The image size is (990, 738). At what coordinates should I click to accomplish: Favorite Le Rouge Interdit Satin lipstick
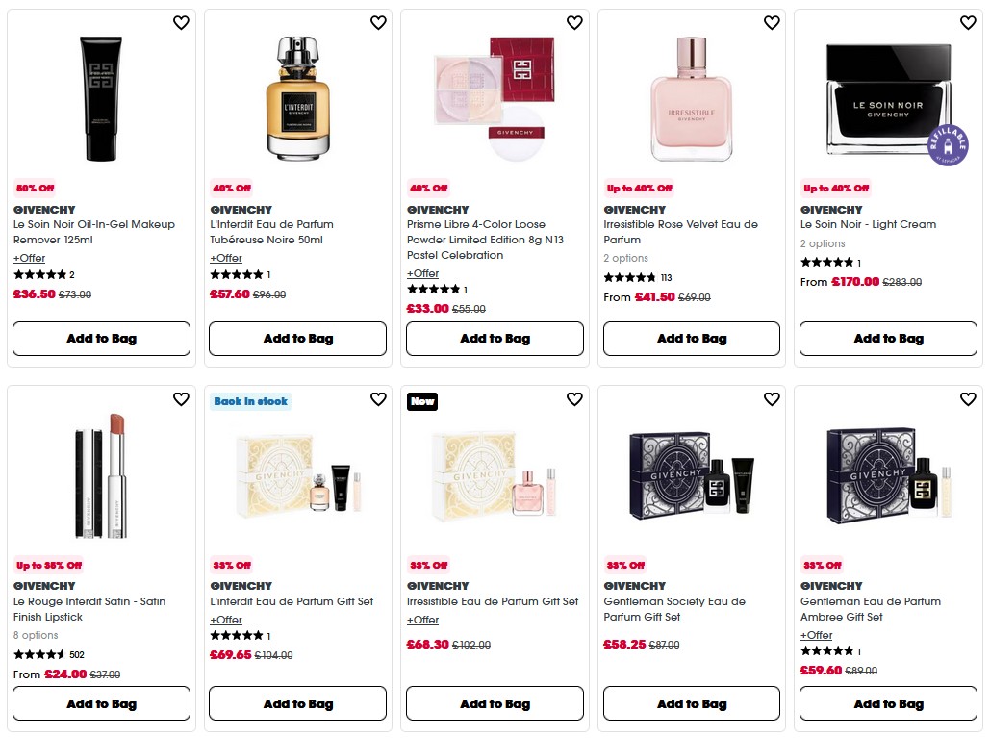pos(181,398)
